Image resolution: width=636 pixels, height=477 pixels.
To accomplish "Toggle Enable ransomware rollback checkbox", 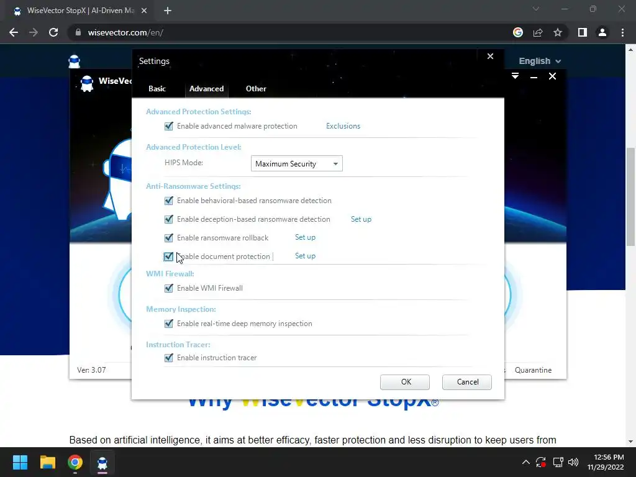I will point(169,238).
